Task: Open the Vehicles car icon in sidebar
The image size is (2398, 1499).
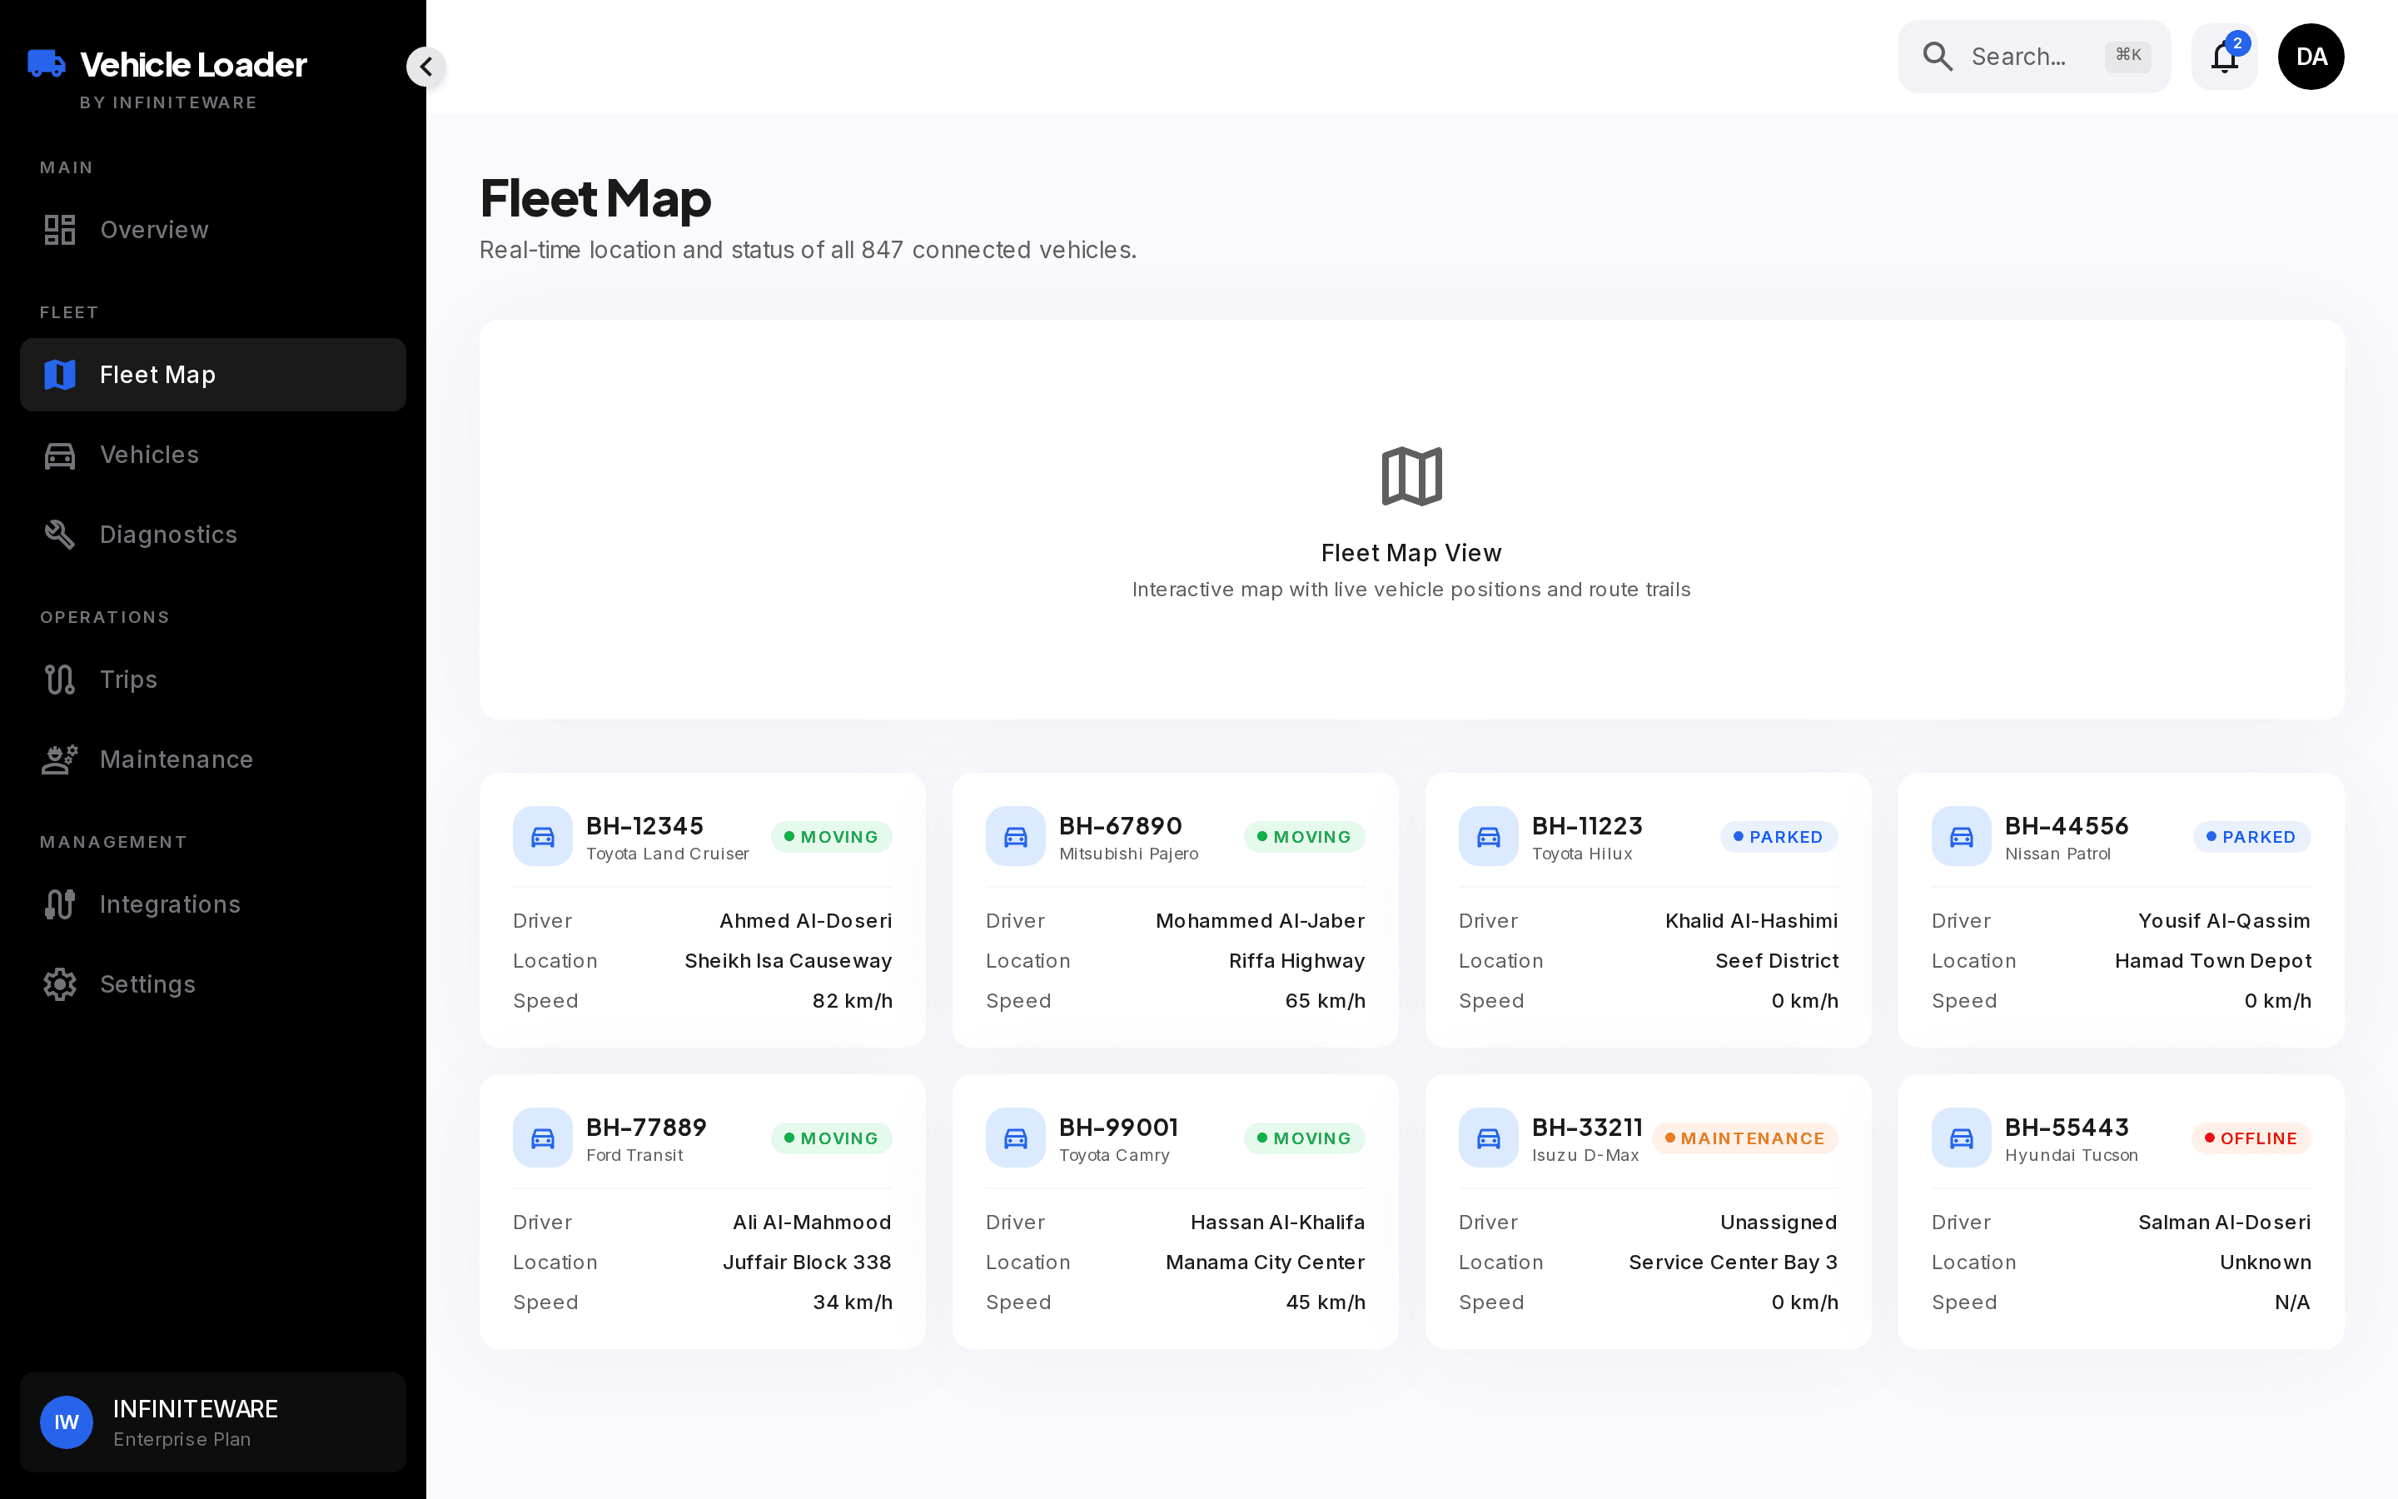Action: pyautogui.click(x=59, y=455)
